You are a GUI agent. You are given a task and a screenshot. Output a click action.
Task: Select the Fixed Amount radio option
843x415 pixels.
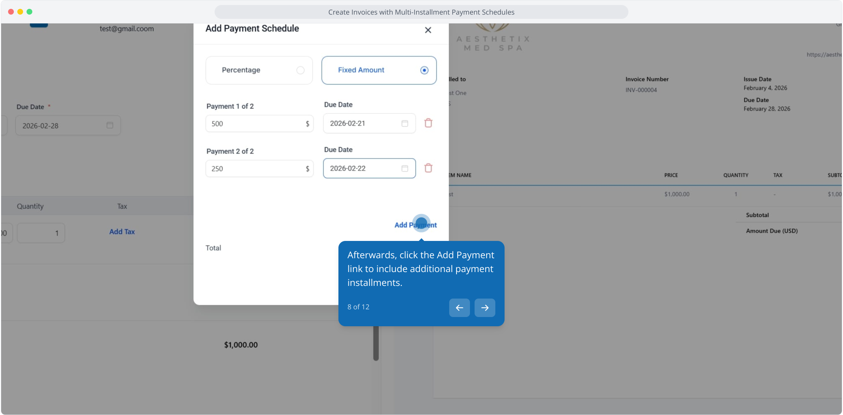coord(424,70)
